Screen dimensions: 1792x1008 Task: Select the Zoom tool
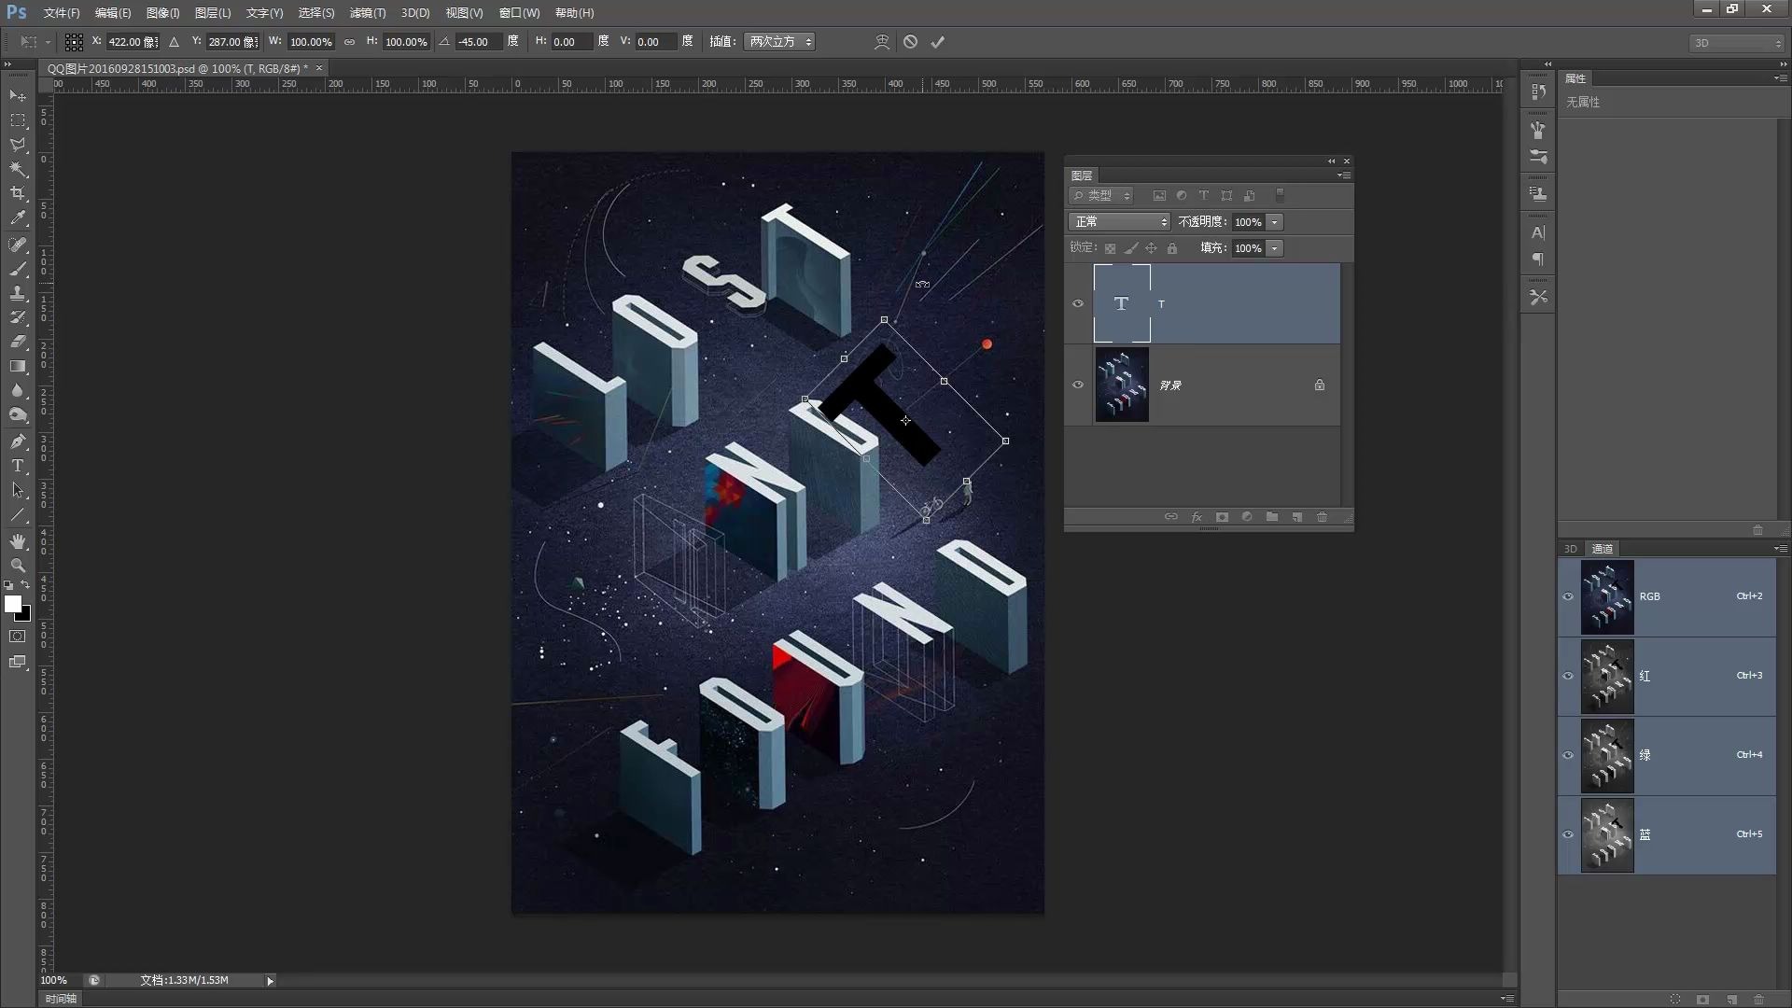[19, 567]
